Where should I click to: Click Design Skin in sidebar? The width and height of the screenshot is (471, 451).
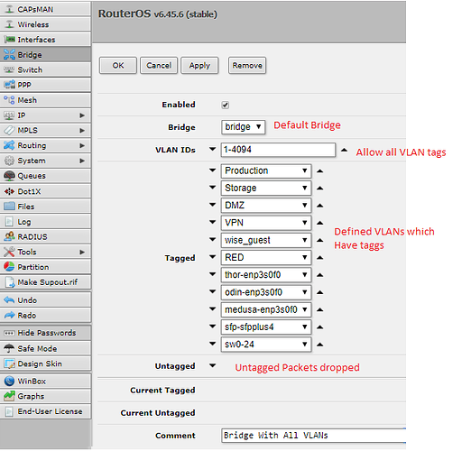45,364
